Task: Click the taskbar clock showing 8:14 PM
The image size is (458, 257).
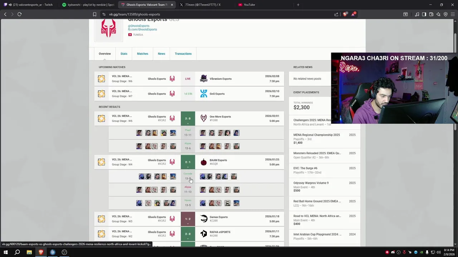Action: (x=449, y=252)
